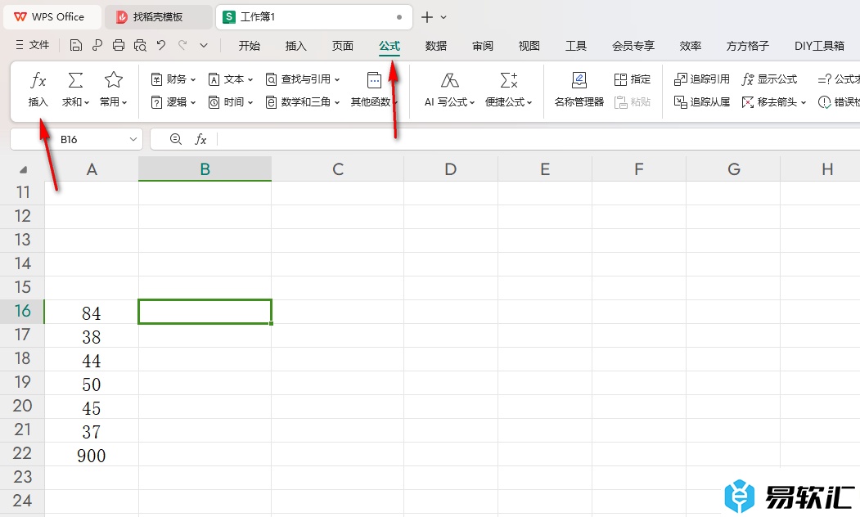Click the print preview icon
860x517 pixels.
[x=140, y=46]
